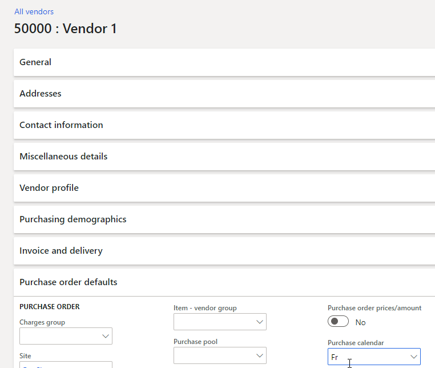Open the Item - vendor group dropdown arrow
The width and height of the screenshot is (435, 368).
(260, 322)
